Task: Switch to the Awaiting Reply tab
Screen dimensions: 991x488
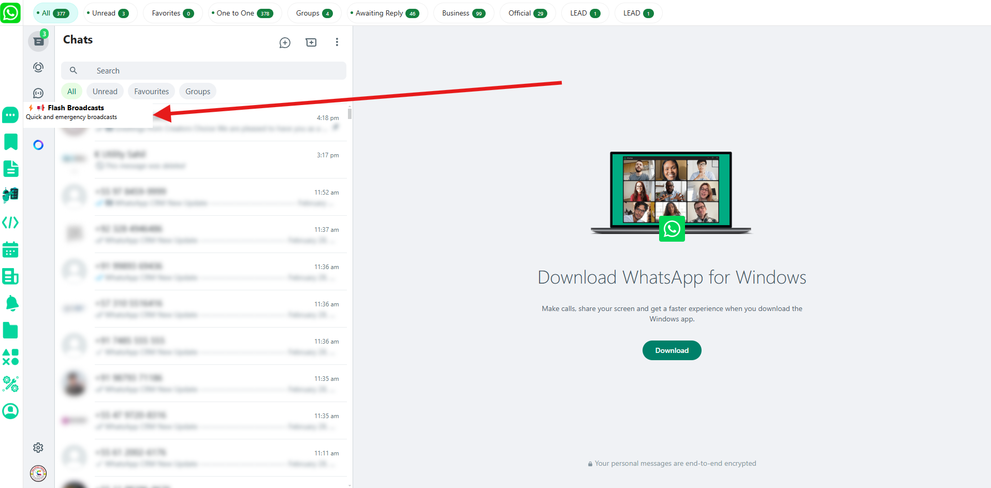Action: point(384,13)
